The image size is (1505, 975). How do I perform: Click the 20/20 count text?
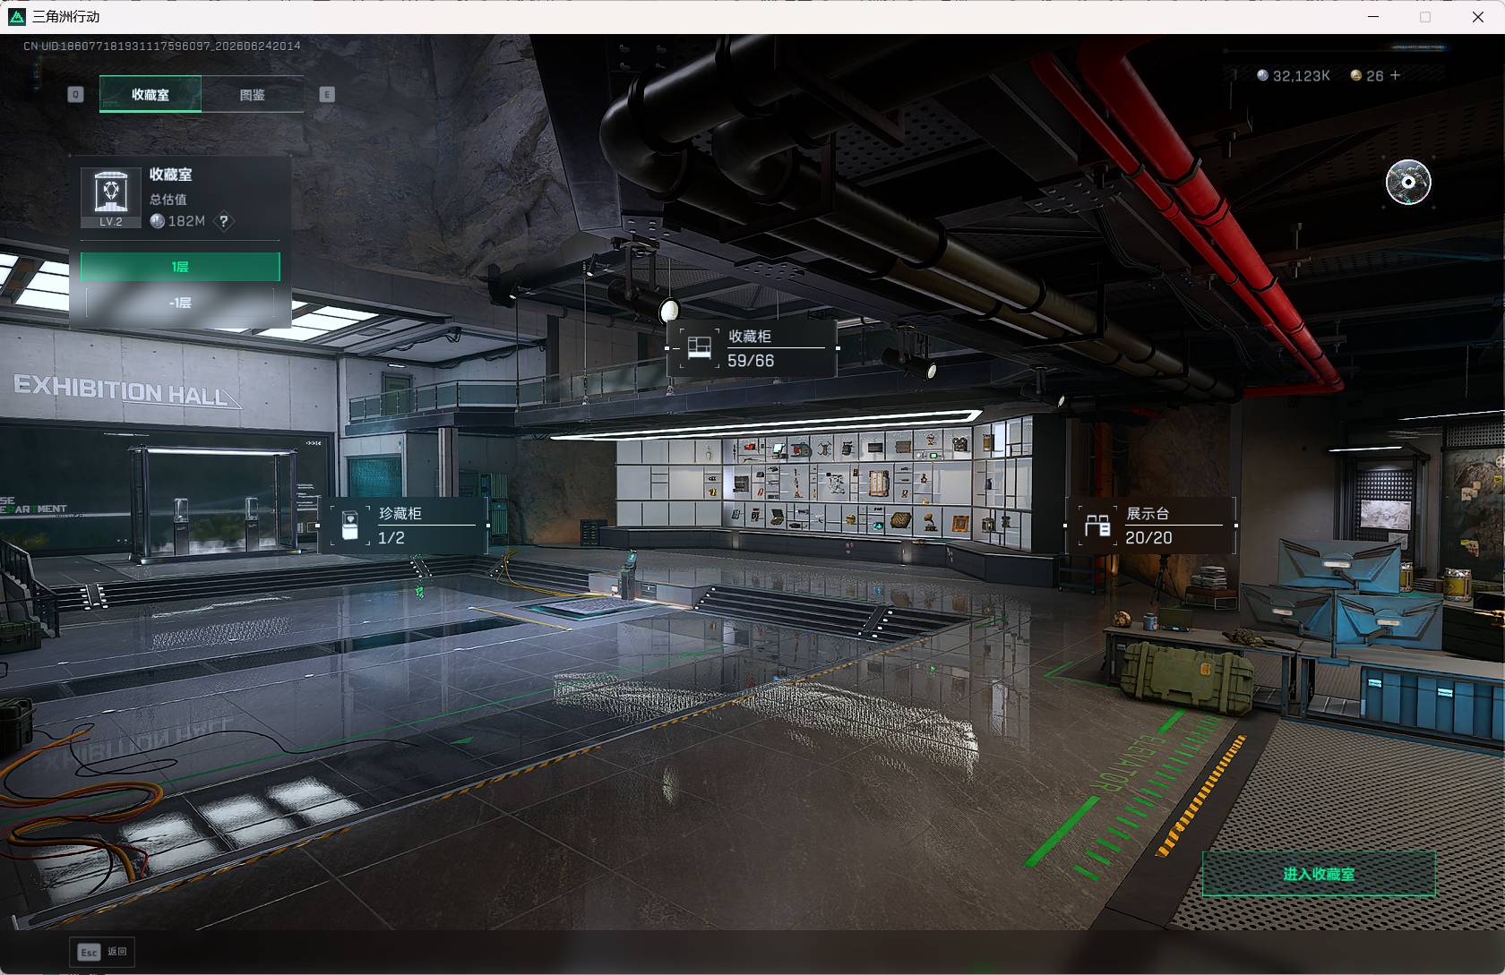[x=1148, y=537]
